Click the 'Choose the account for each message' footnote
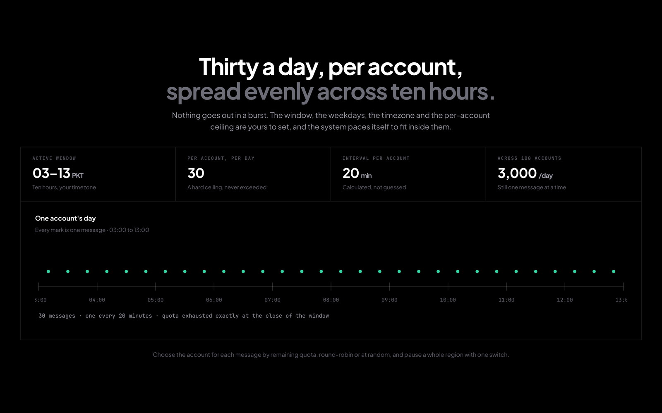Viewport: 662px width, 413px height. coord(331,354)
